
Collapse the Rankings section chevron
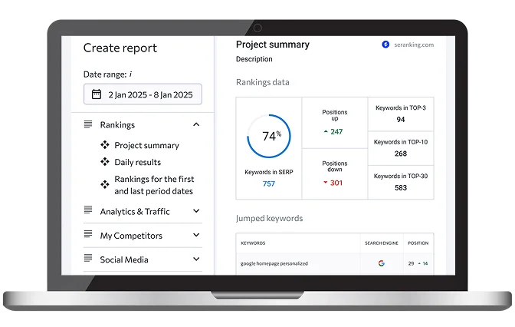click(196, 124)
